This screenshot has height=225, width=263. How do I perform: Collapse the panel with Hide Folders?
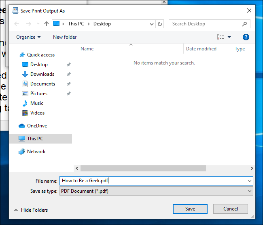(31, 210)
